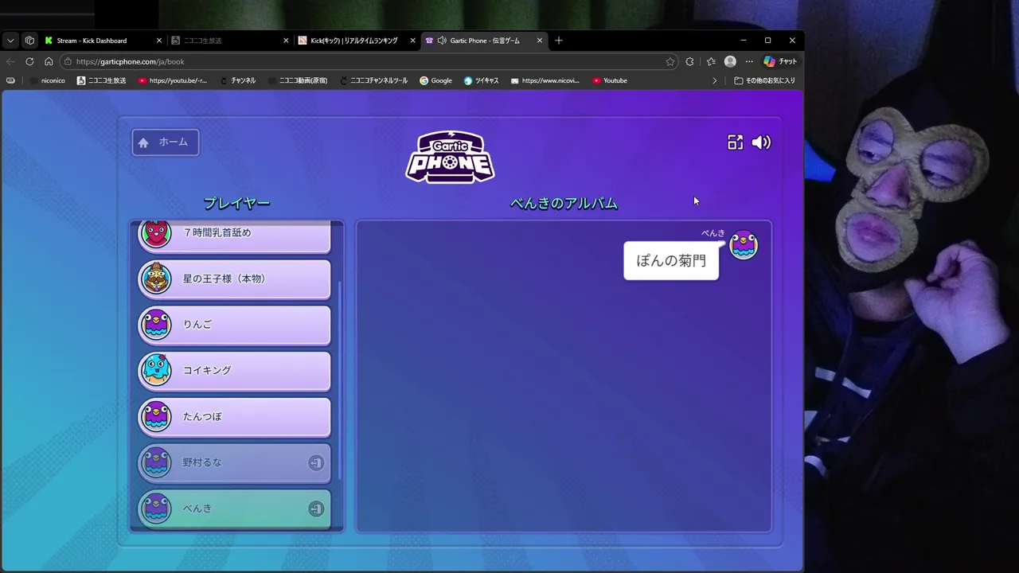Close the ニコニコ生放送 tab

click(x=286, y=41)
